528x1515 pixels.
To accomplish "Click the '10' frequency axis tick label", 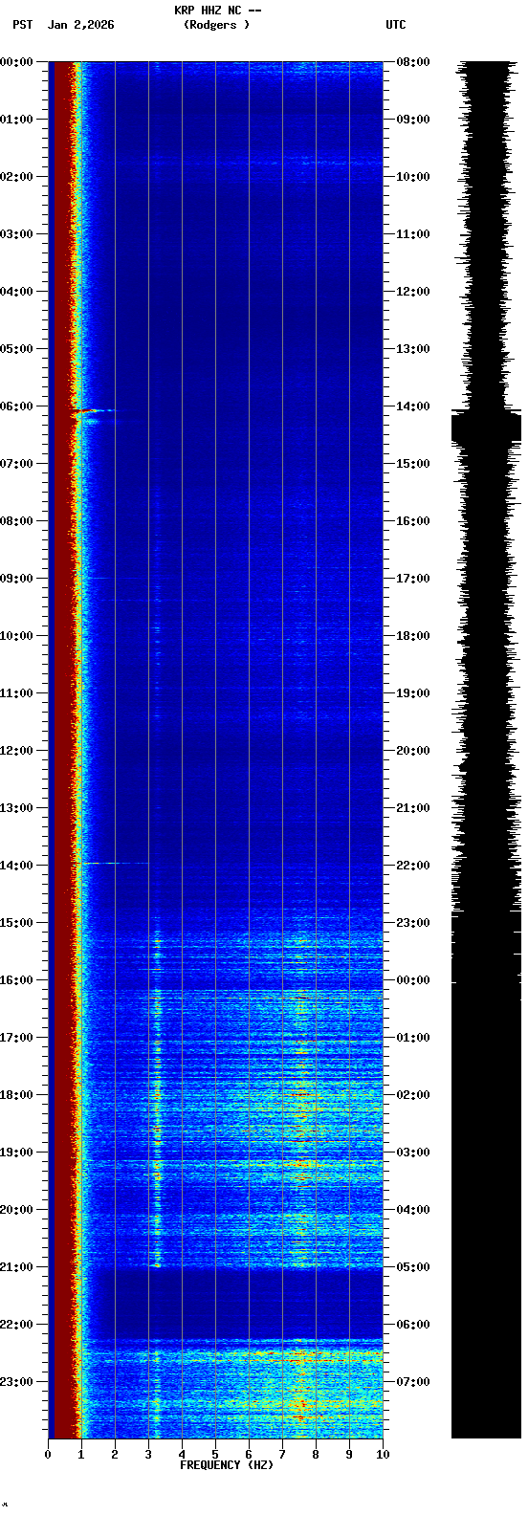I will pos(383,1455).
